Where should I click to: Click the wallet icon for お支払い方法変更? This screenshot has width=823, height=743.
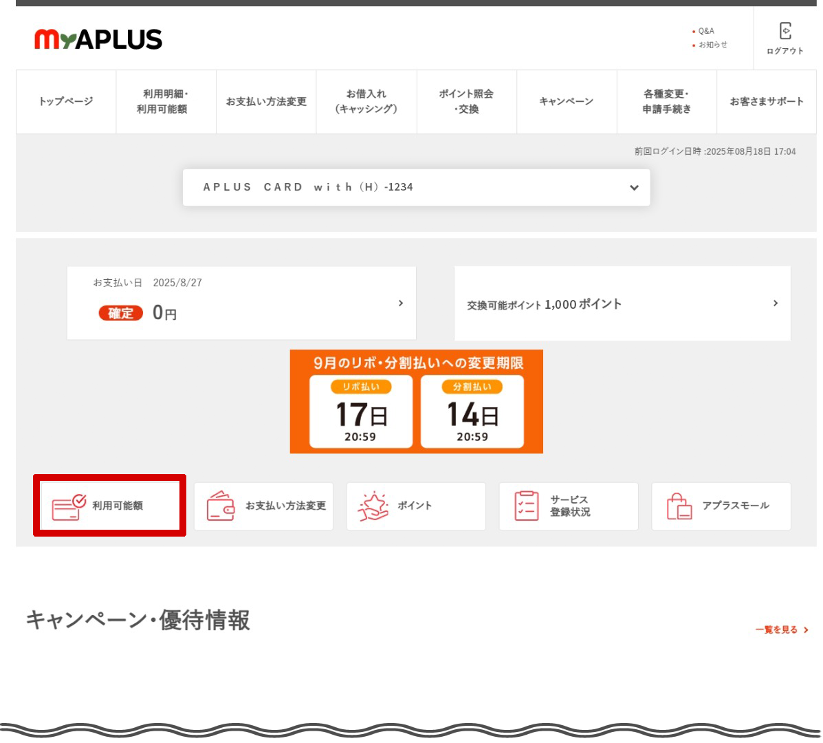221,506
